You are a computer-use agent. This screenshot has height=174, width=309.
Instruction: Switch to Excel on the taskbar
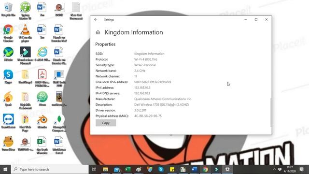pos(128,169)
